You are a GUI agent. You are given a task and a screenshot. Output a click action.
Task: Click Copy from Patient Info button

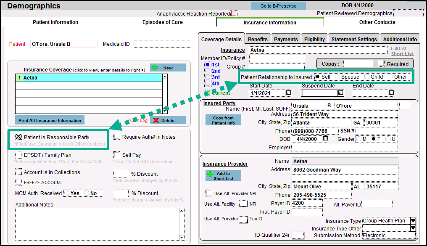coord(223,120)
